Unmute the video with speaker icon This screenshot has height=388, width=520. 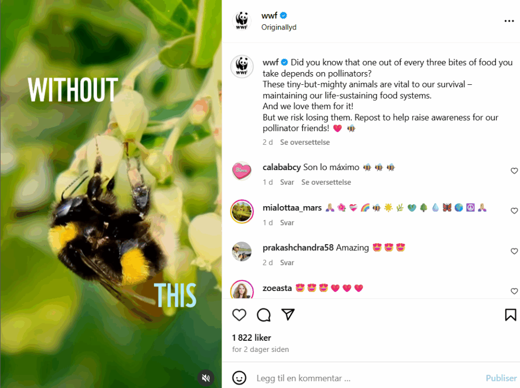pos(206,378)
